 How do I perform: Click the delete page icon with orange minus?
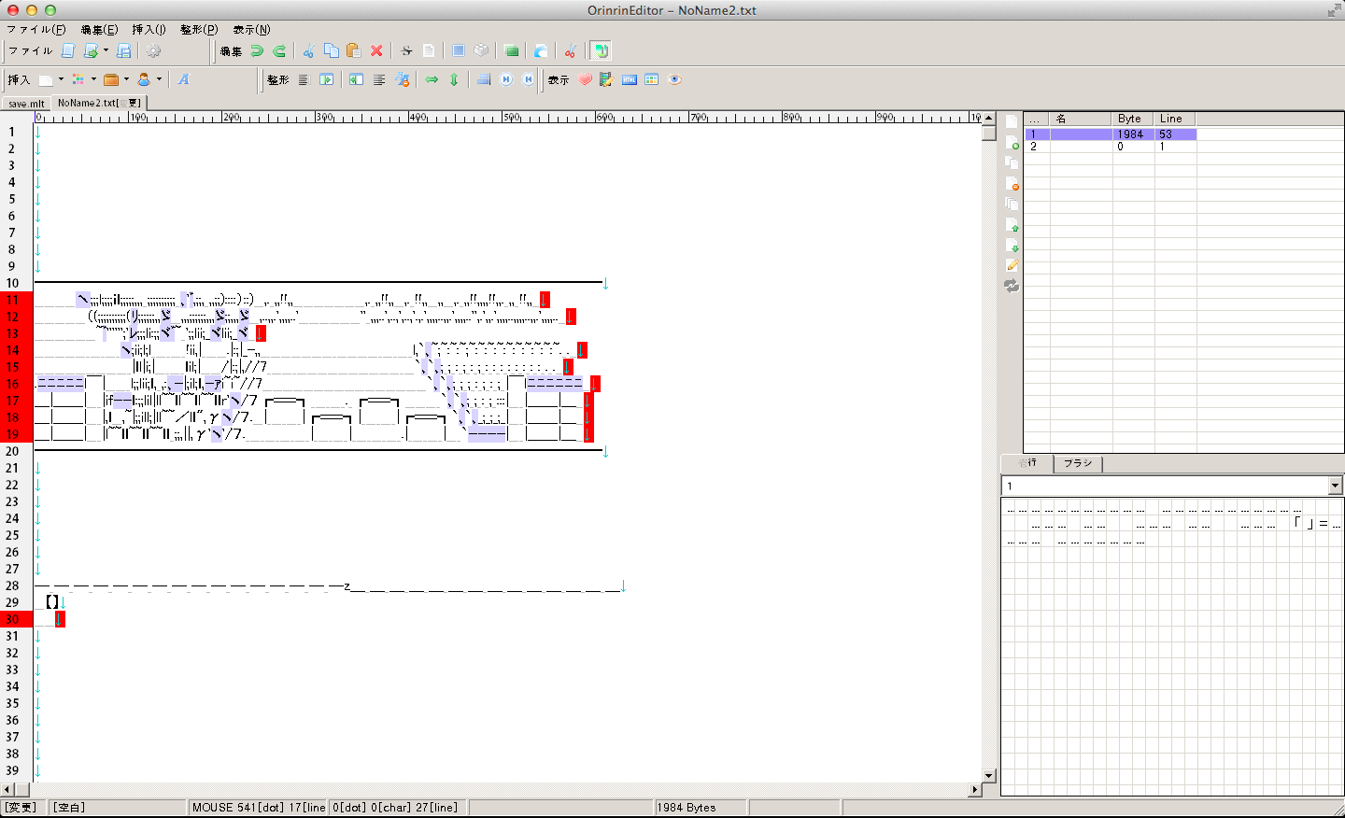point(1012,184)
